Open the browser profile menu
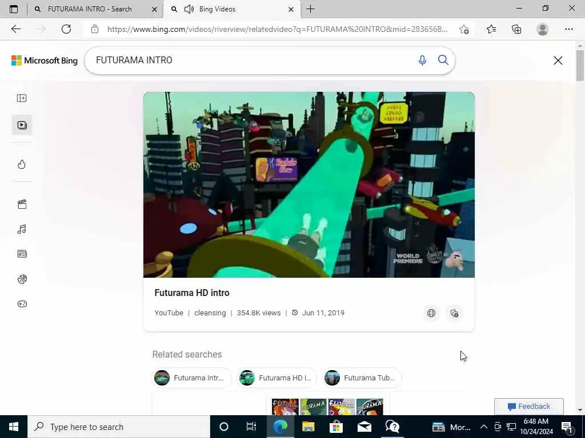 (x=543, y=29)
